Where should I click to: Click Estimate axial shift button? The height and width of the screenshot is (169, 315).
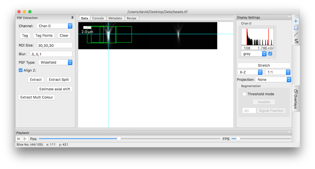pos(55,89)
